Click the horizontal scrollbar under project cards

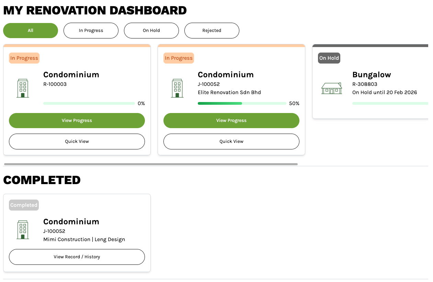[151, 164]
